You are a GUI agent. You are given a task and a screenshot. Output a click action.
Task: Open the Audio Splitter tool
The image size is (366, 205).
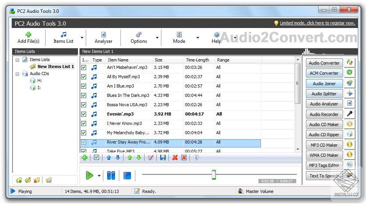pyautogui.click(x=324, y=94)
